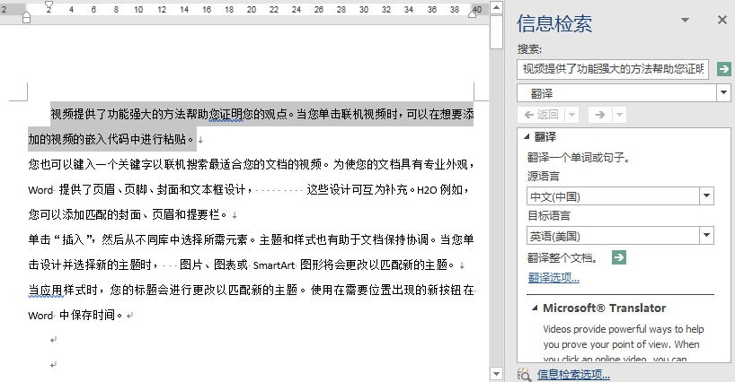The image size is (735, 382).
Task: Click the first-line indent marker on ruler
Action: [49, 6]
